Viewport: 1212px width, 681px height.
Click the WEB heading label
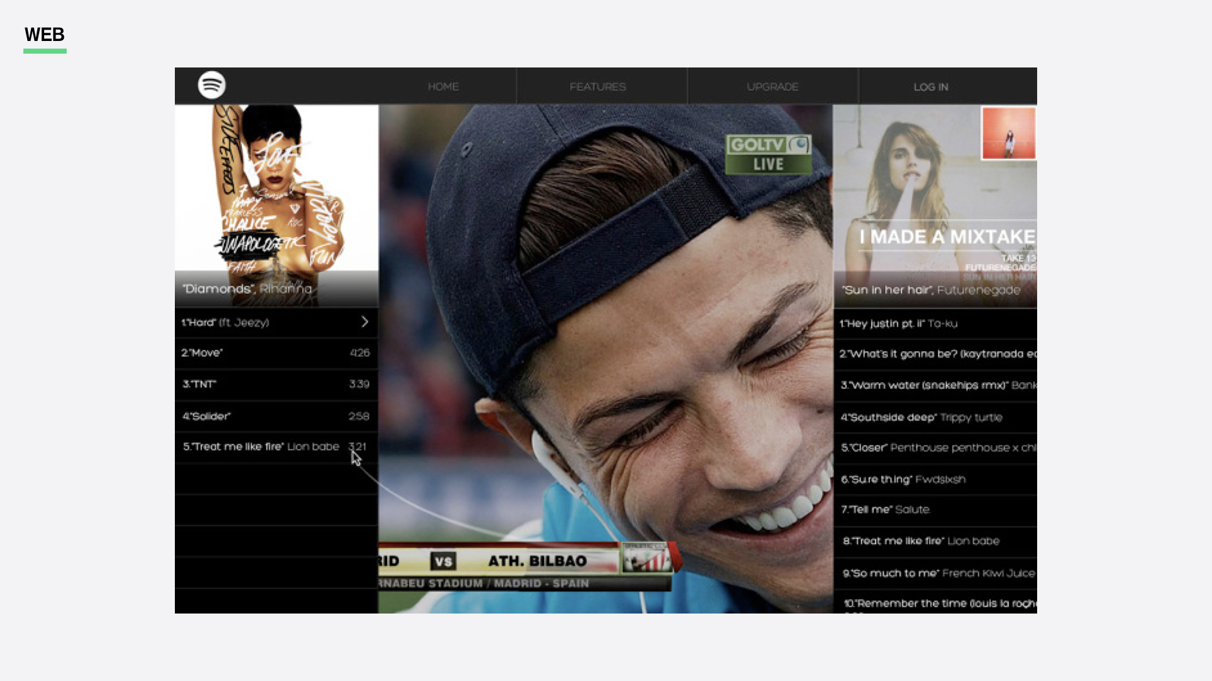45,35
